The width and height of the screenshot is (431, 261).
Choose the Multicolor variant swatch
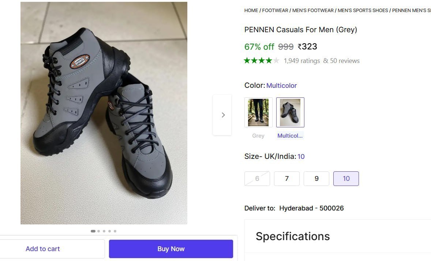tap(290, 112)
